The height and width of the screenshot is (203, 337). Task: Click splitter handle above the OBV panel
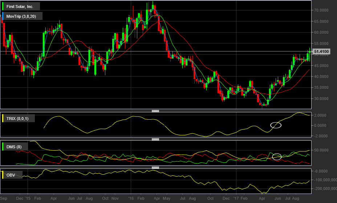pyautogui.click(x=155, y=167)
